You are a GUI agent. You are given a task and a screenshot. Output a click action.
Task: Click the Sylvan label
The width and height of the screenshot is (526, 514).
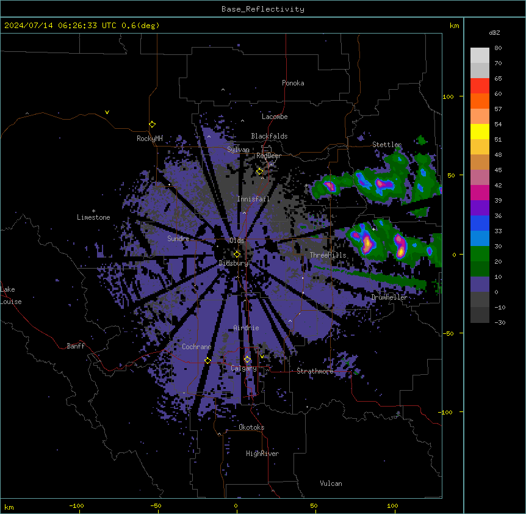[x=238, y=150]
